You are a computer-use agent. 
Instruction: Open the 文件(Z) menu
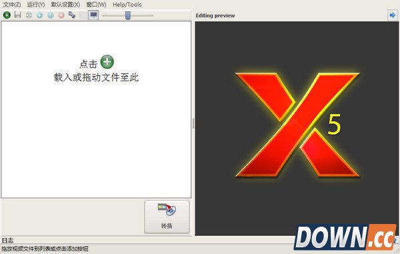tap(12, 5)
